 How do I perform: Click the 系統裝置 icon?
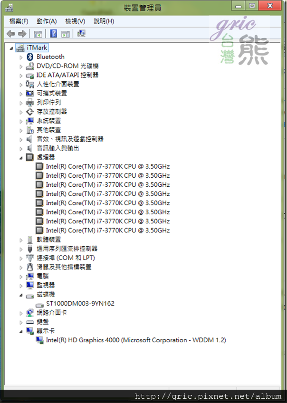pos(30,121)
